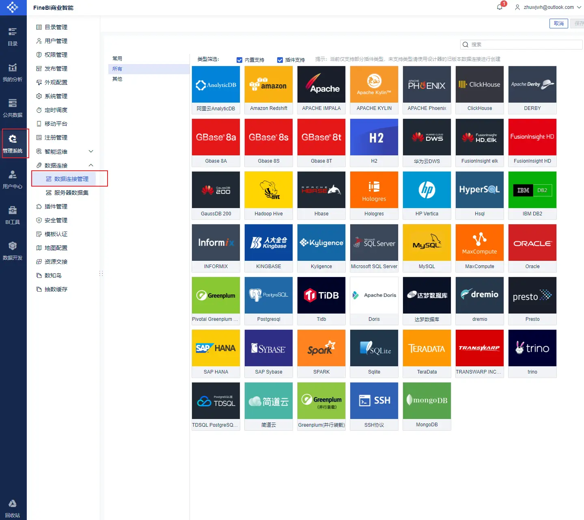Pick the trino connection tile
This screenshot has width=584, height=520.
click(532, 353)
